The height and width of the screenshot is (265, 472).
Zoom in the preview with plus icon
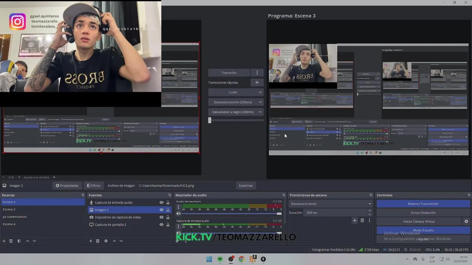19,177
